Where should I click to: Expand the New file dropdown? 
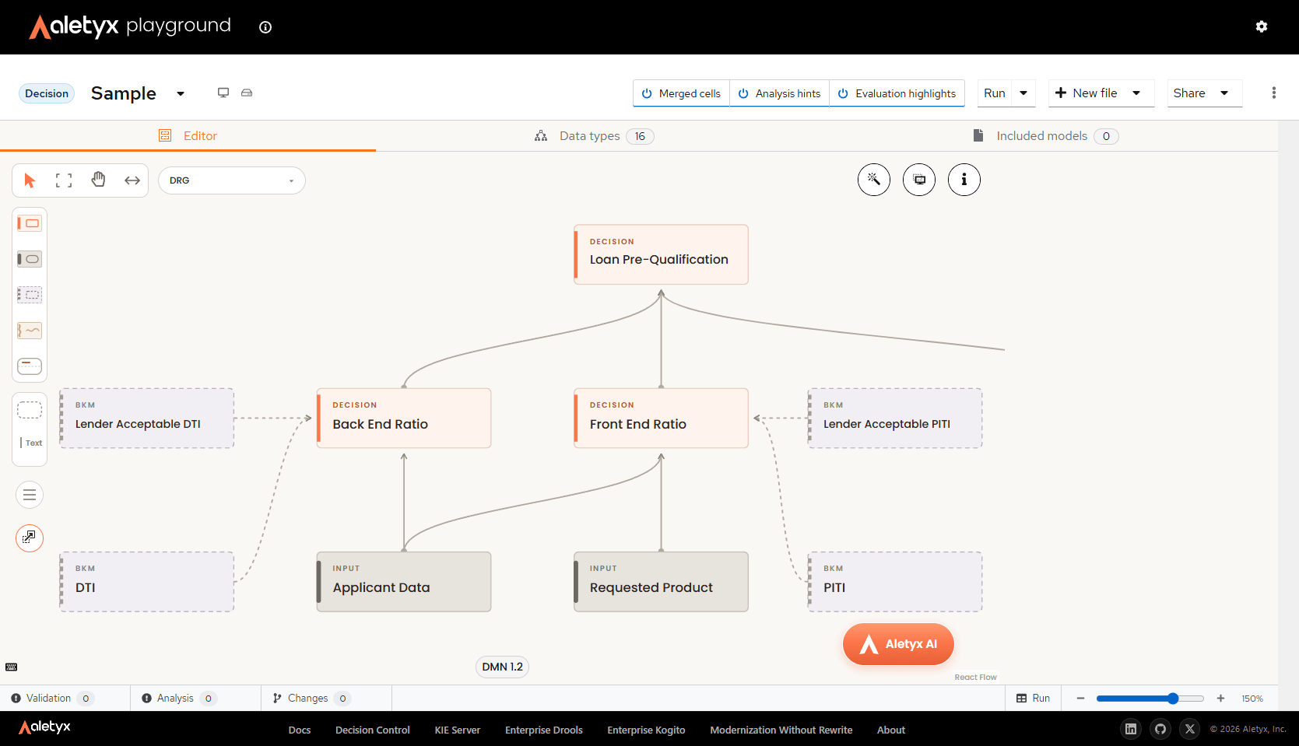[x=1136, y=93]
